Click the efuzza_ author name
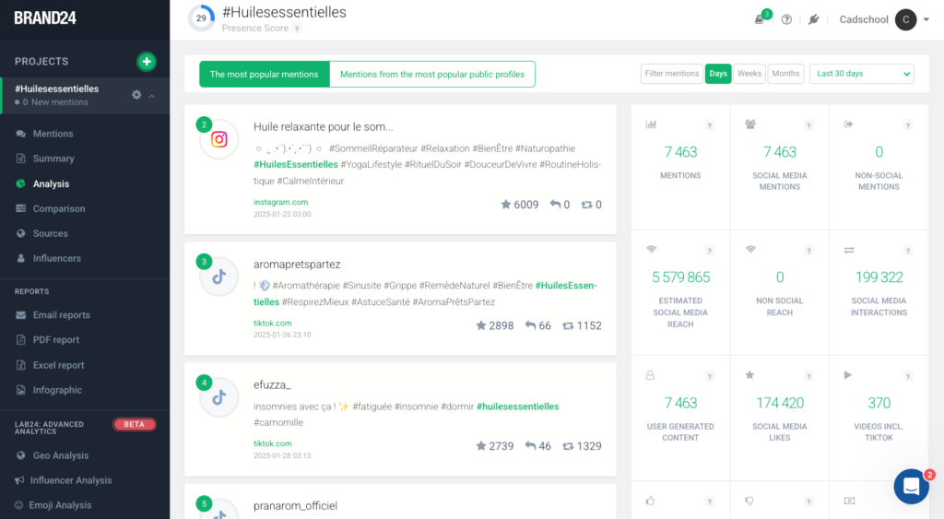The width and height of the screenshot is (944, 519). click(272, 384)
